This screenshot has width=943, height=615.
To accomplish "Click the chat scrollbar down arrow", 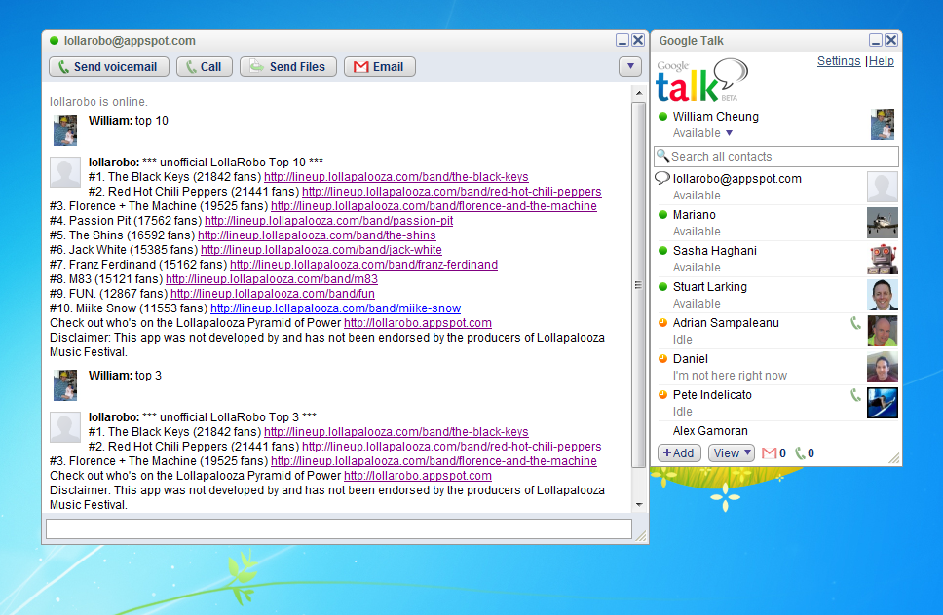I will (639, 505).
